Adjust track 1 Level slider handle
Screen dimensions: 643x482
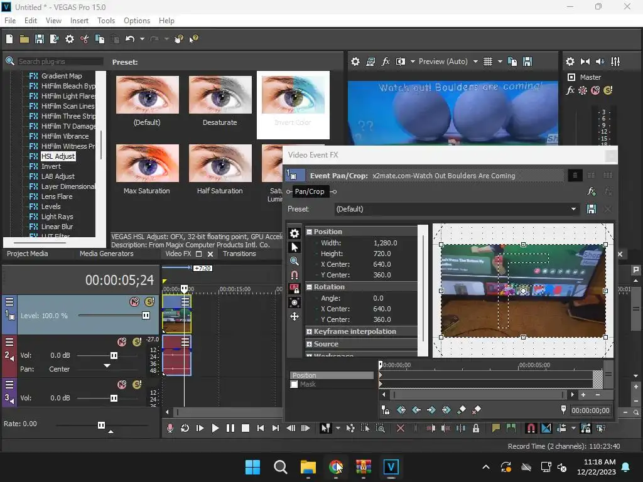point(146,315)
